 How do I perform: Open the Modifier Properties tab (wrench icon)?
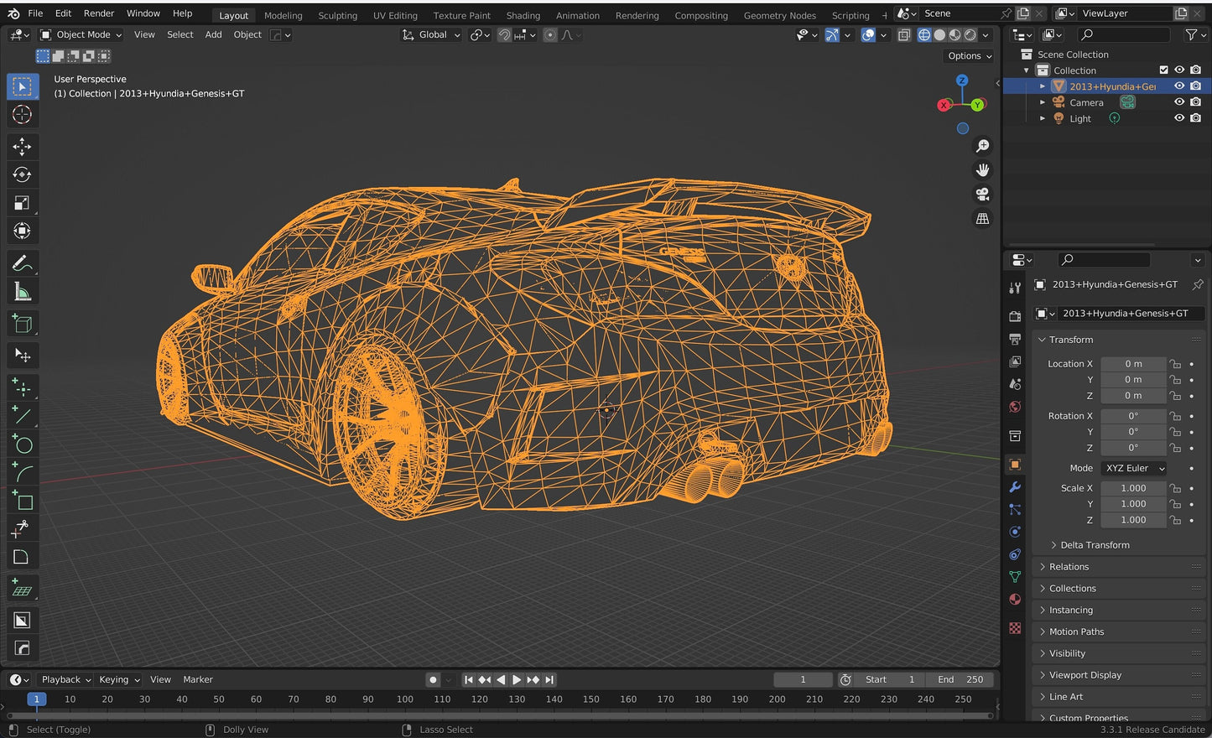click(x=1015, y=487)
